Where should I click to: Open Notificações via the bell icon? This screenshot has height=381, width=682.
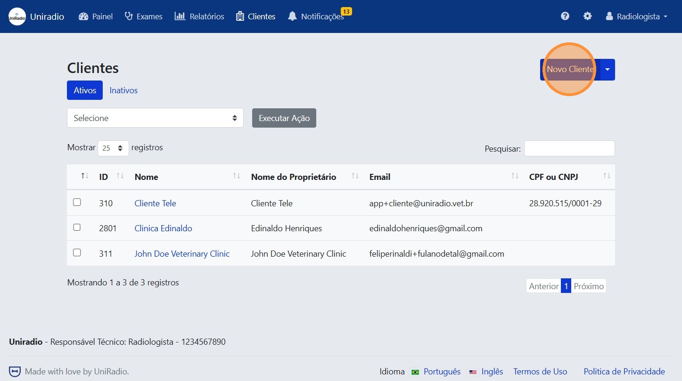pyautogui.click(x=293, y=16)
